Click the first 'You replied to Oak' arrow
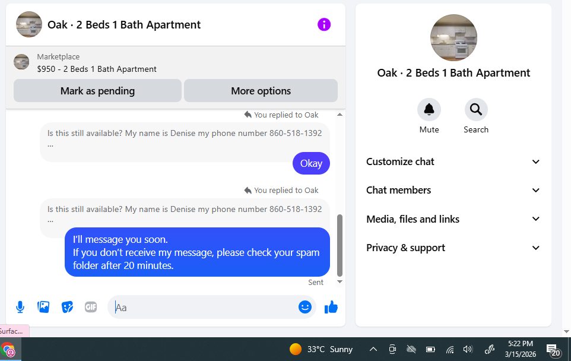This screenshot has height=361, width=571. (x=248, y=115)
